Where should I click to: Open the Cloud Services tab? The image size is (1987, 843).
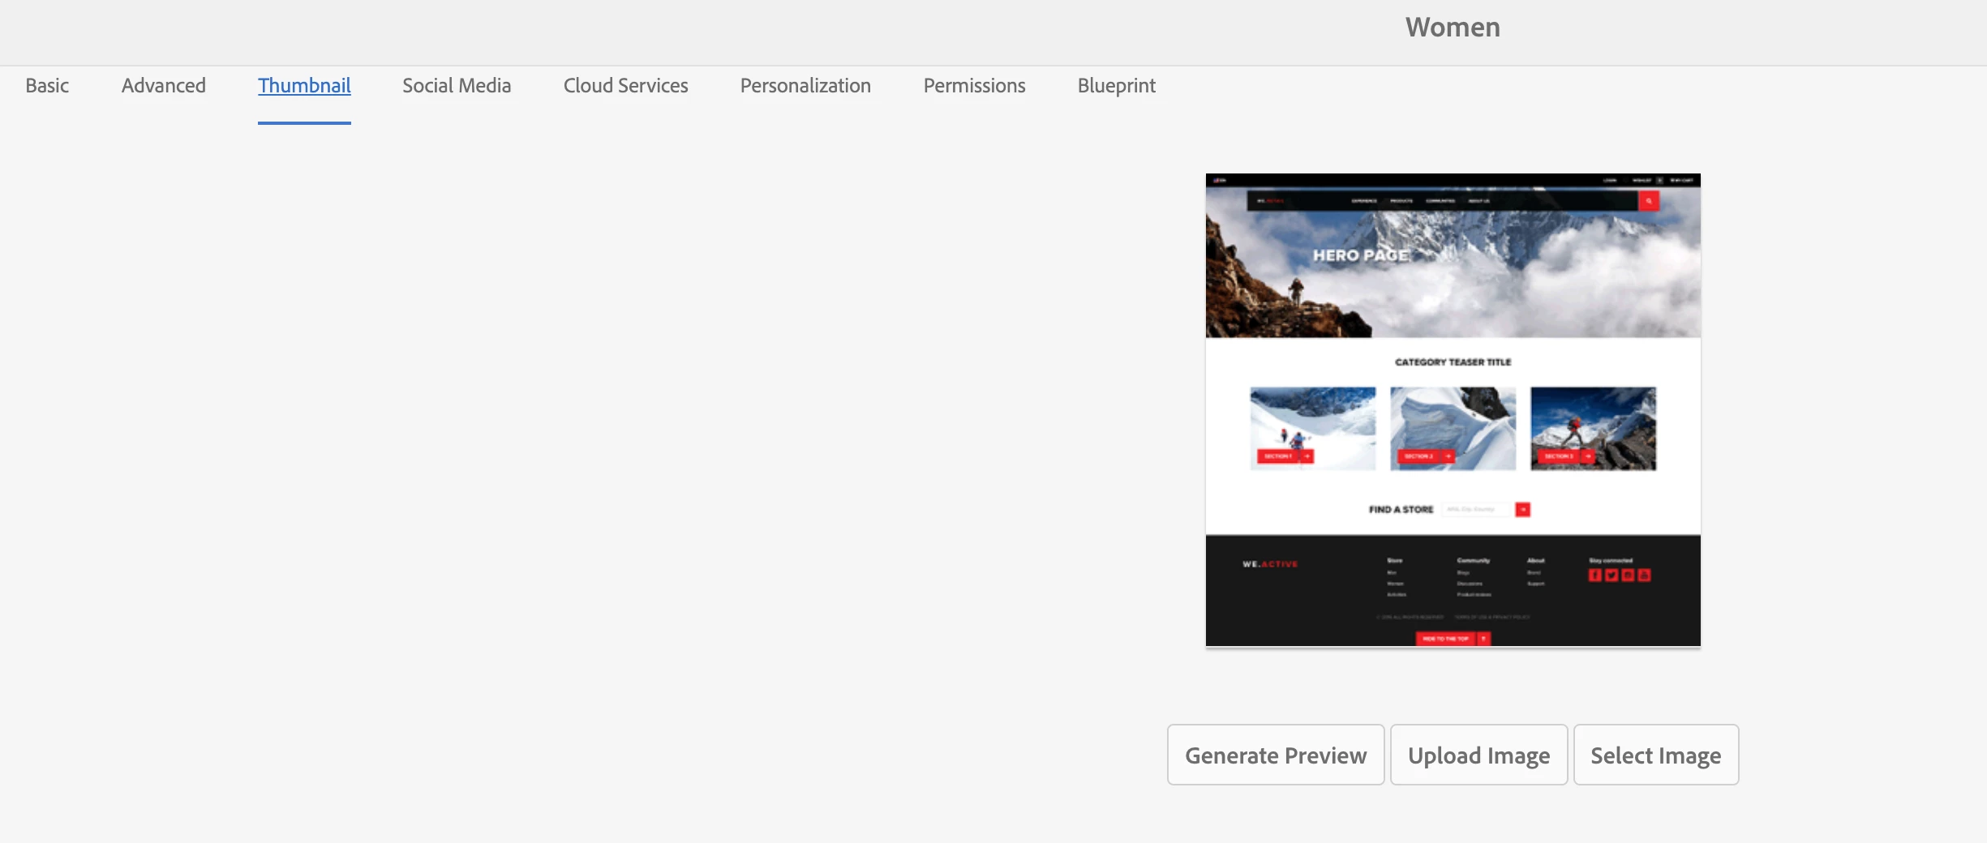click(625, 86)
